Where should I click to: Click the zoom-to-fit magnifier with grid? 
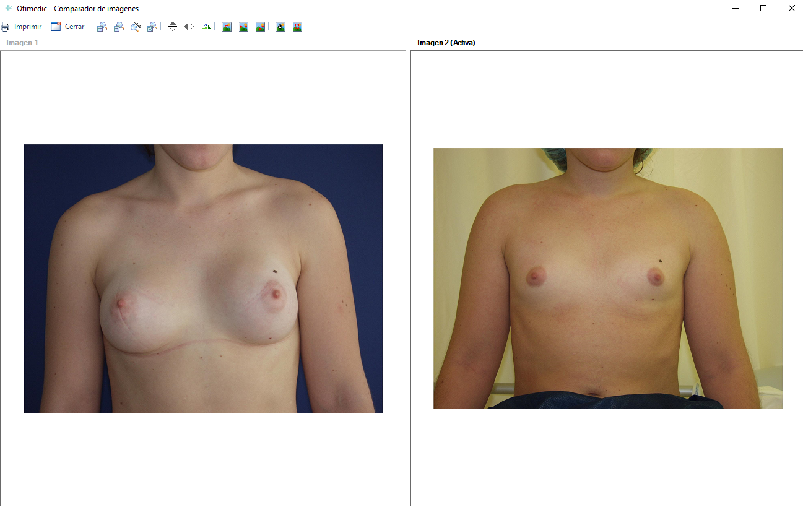152,27
